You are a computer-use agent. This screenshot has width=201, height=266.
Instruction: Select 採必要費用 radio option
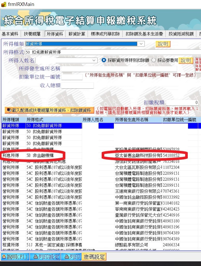153,60
